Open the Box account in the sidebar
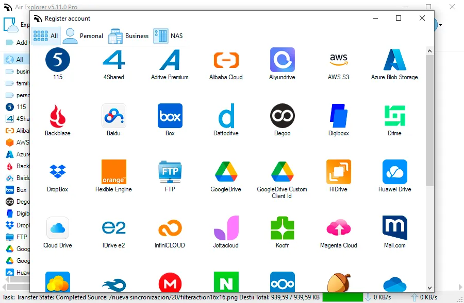The height and width of the screenshot is (303, 464). [17, 190]
